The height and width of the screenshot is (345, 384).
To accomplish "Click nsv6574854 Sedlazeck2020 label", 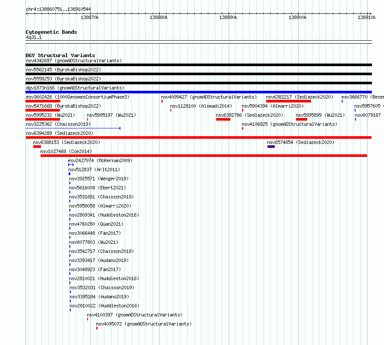I will pyautogui.click(x=301, y=142).
